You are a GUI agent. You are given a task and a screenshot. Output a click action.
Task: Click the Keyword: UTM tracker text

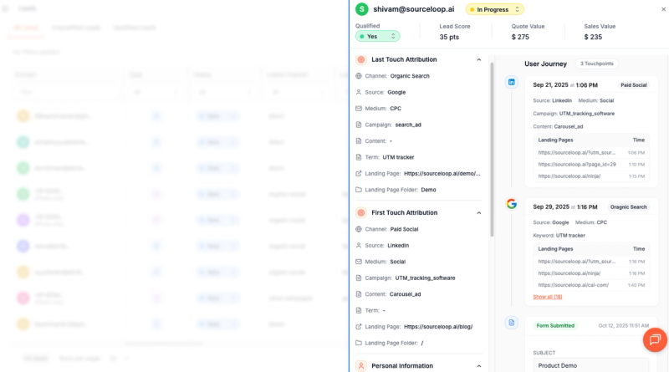click(x=559, y=236)
